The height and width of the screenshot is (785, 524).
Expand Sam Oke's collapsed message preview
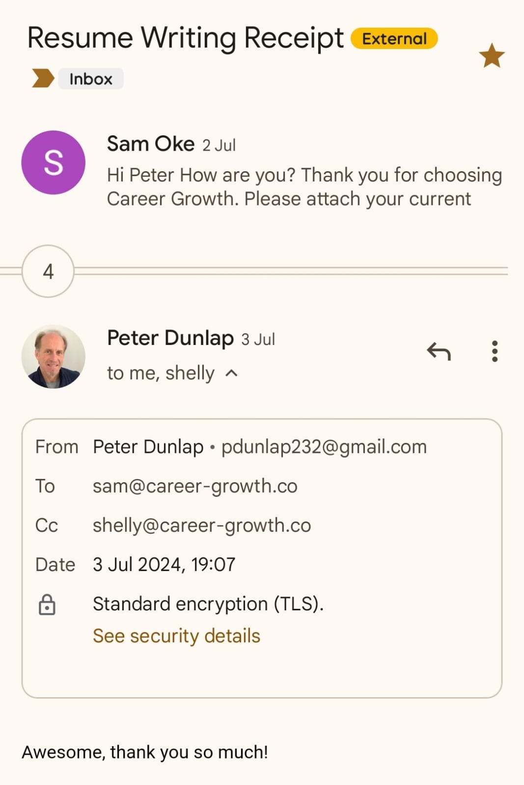(x=304, y=187)
